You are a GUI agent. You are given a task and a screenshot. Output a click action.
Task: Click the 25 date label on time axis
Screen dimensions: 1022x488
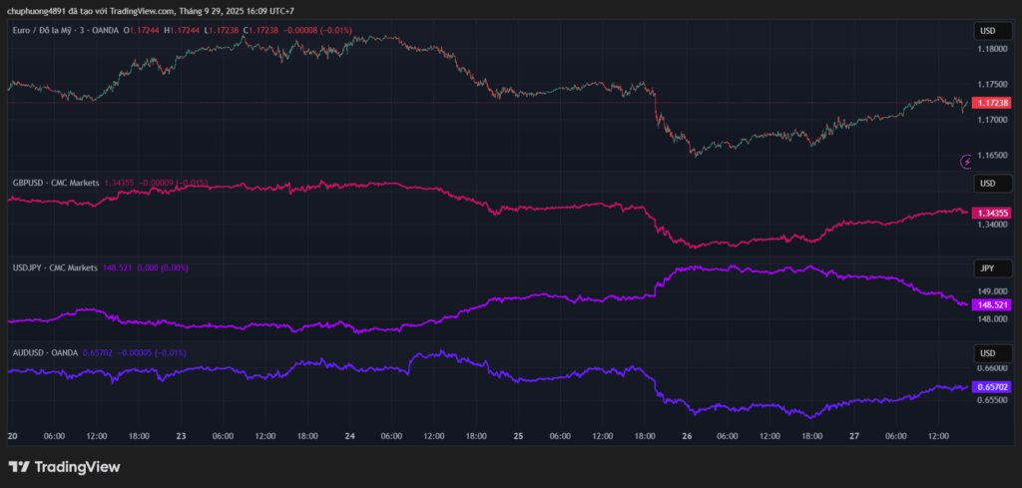point(518,436)
